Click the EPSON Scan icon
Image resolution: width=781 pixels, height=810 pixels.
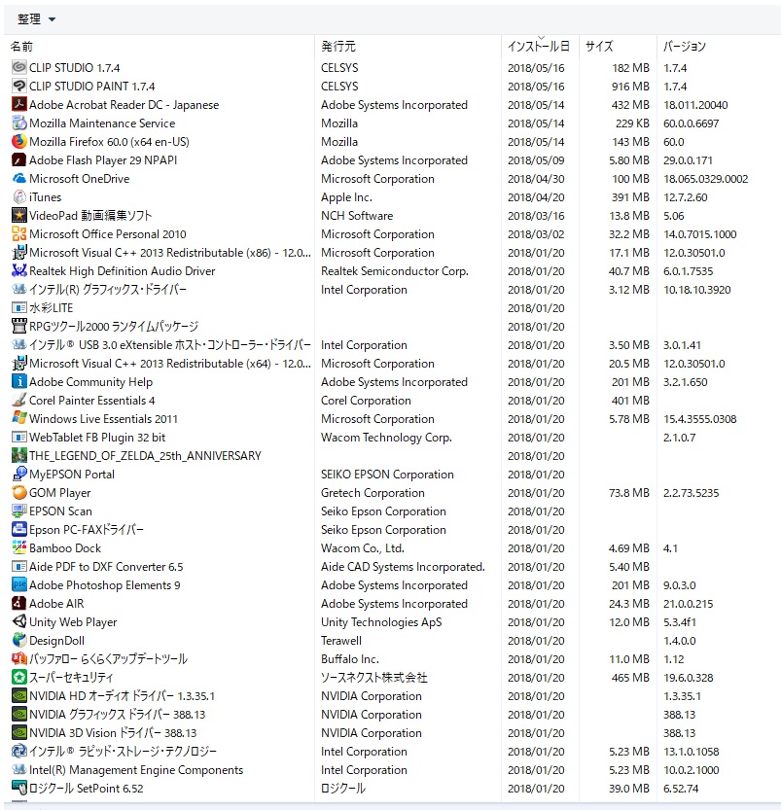click(19, 511)
